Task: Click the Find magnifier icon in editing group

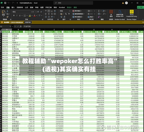Action: (104, 14)
